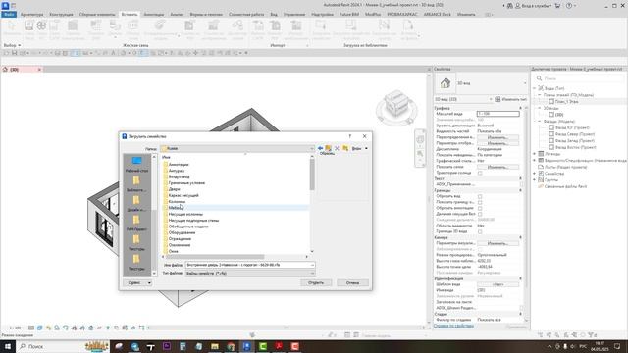Expand the Семейства tree node
Screen dimensions: 628x353
coord(534,174)
